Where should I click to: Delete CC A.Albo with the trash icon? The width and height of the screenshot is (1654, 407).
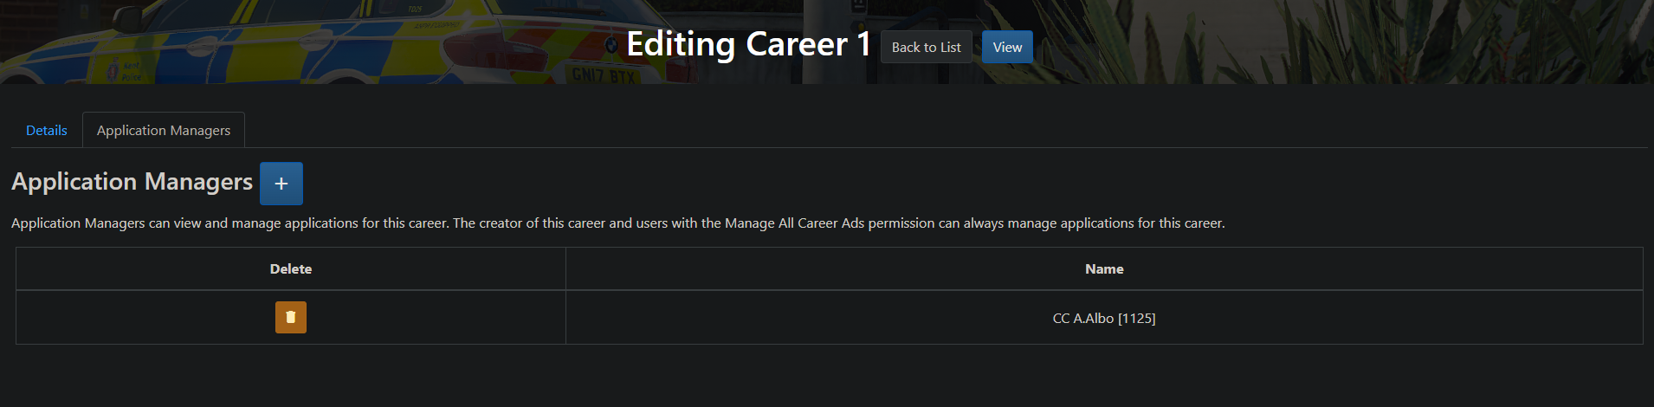(x=290, y=318)
